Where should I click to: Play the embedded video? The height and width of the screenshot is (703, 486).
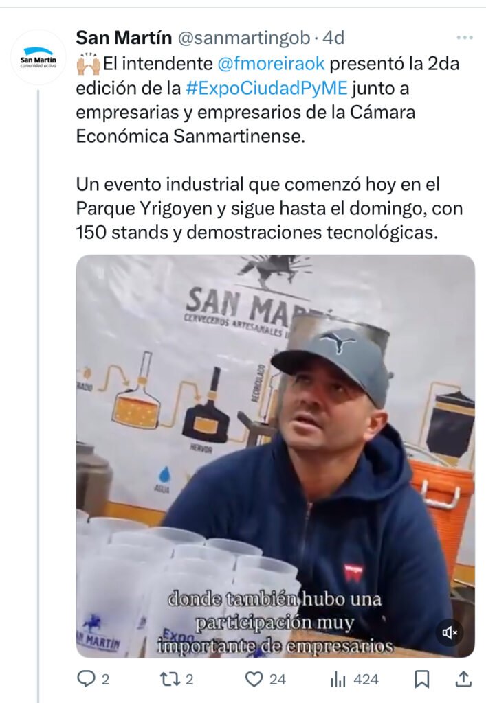click(x=275, y=456)
